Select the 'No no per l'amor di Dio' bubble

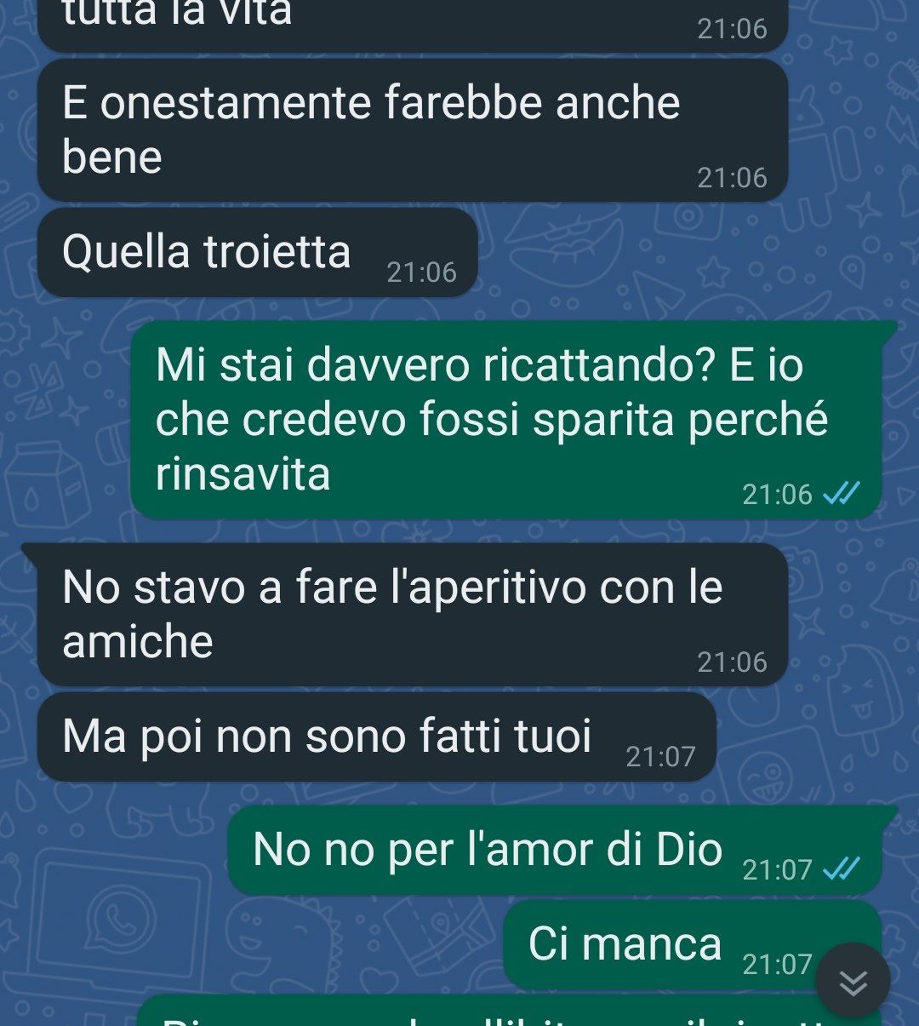point(555,850)
